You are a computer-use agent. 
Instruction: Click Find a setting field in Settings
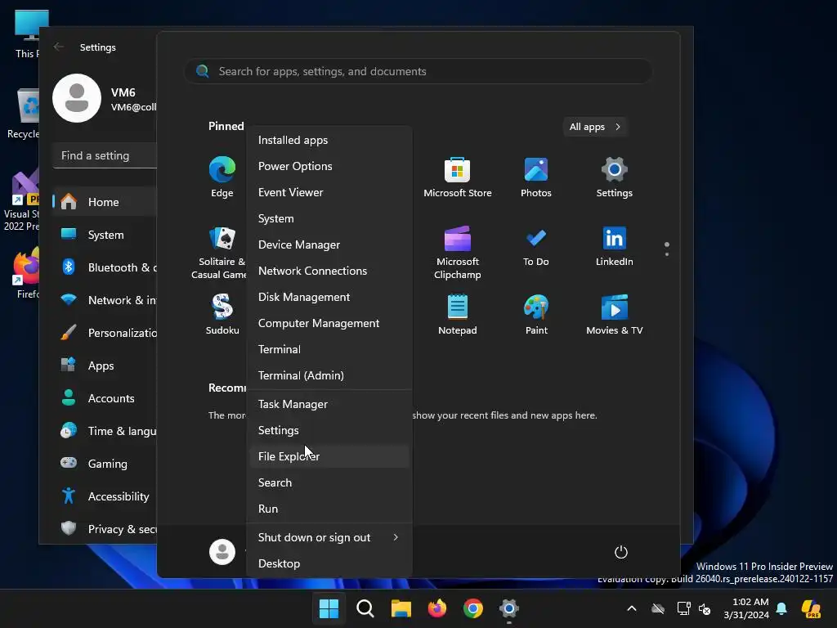pos(105,155)
